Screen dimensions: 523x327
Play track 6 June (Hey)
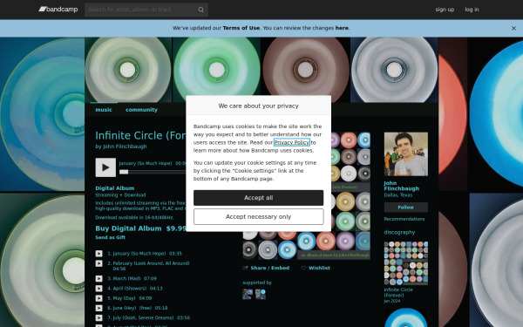click(99, 308)
